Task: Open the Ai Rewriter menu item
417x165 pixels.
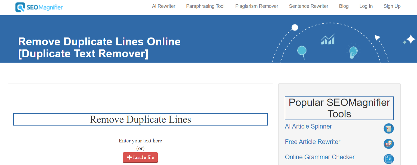Action: click(163, 6)
